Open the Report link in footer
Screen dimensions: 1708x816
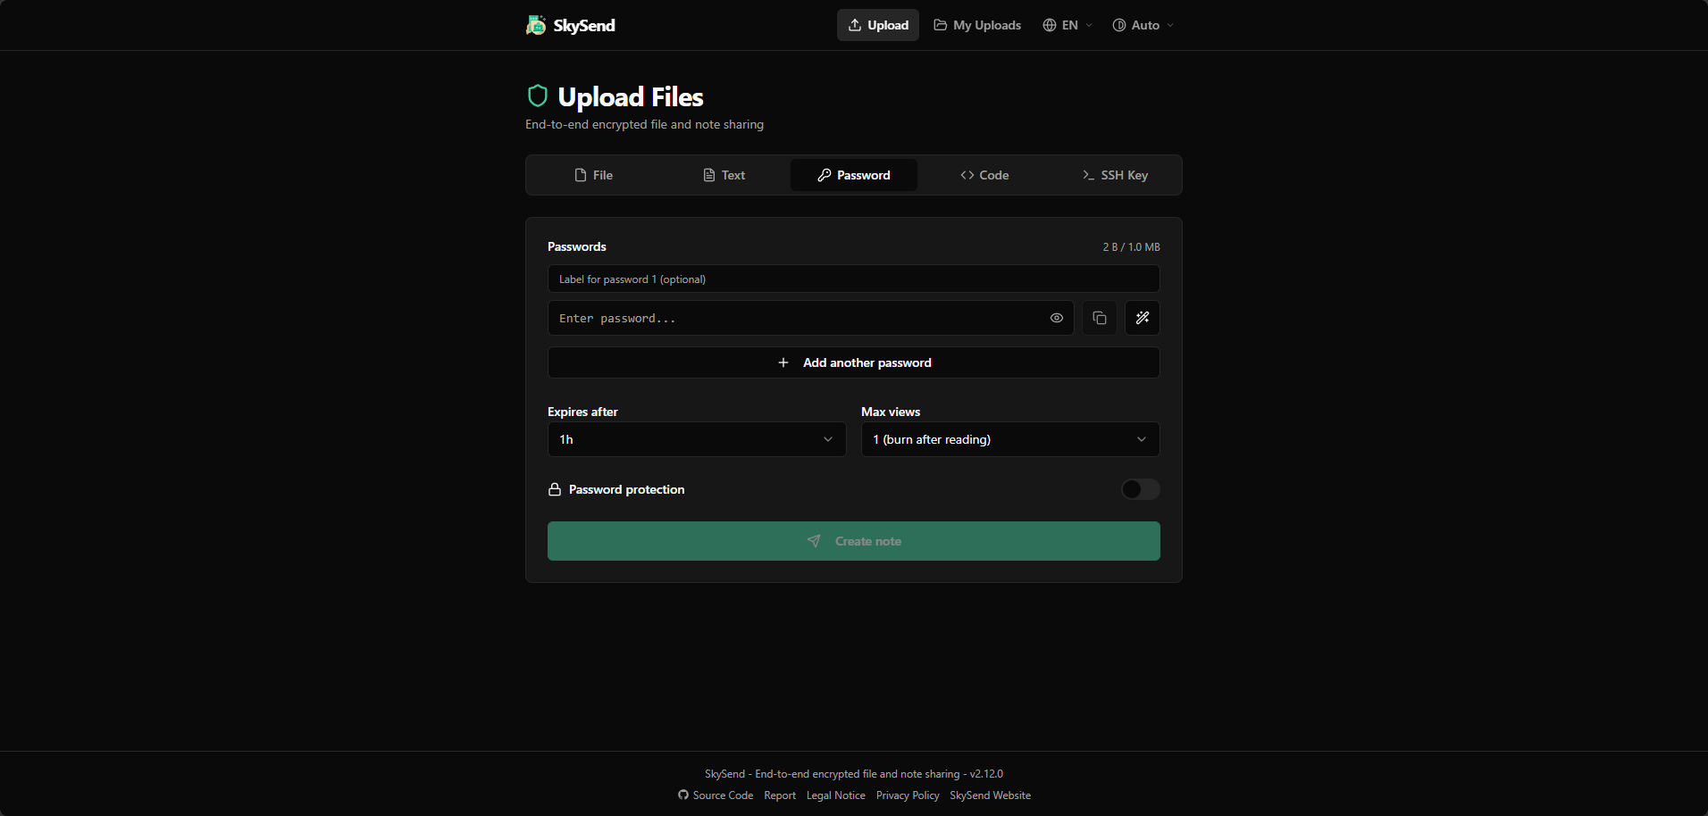780,795
